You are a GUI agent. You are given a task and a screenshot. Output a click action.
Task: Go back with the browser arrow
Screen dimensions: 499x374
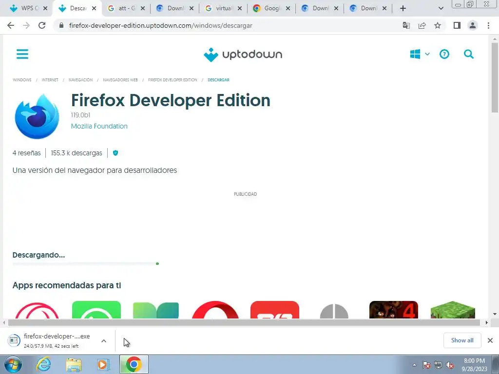click(11, 25)
